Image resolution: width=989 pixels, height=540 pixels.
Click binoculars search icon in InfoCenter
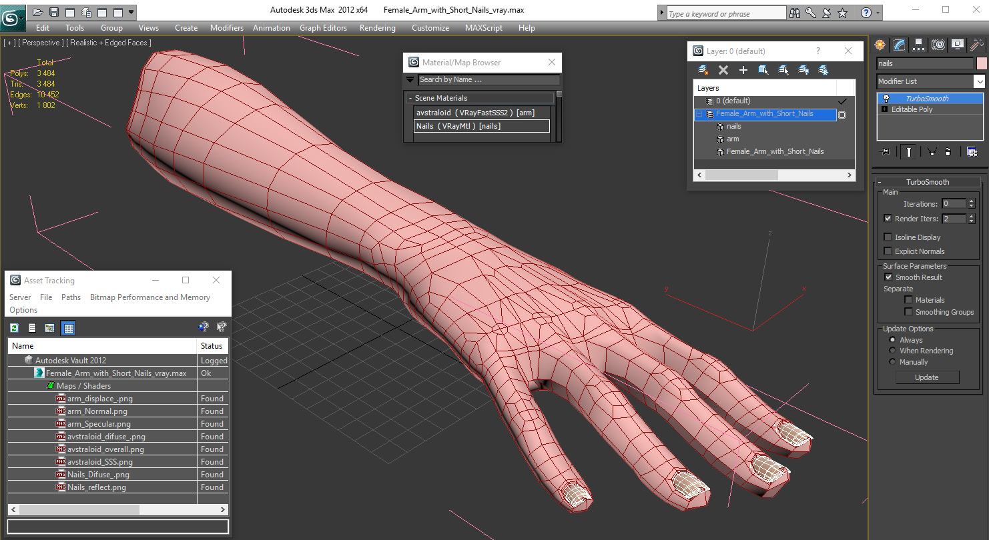[794, 13]
